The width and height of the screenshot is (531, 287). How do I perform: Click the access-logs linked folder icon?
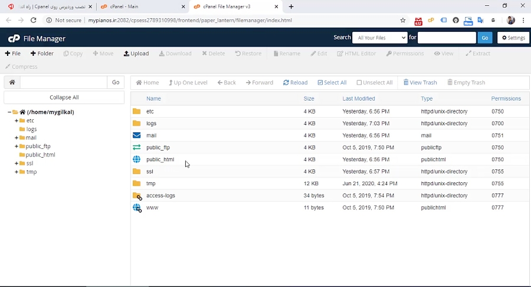tap(137, 196)
